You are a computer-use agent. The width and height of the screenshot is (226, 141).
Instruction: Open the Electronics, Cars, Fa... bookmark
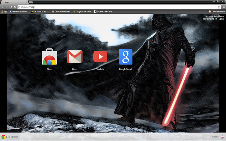coord(40,12)
